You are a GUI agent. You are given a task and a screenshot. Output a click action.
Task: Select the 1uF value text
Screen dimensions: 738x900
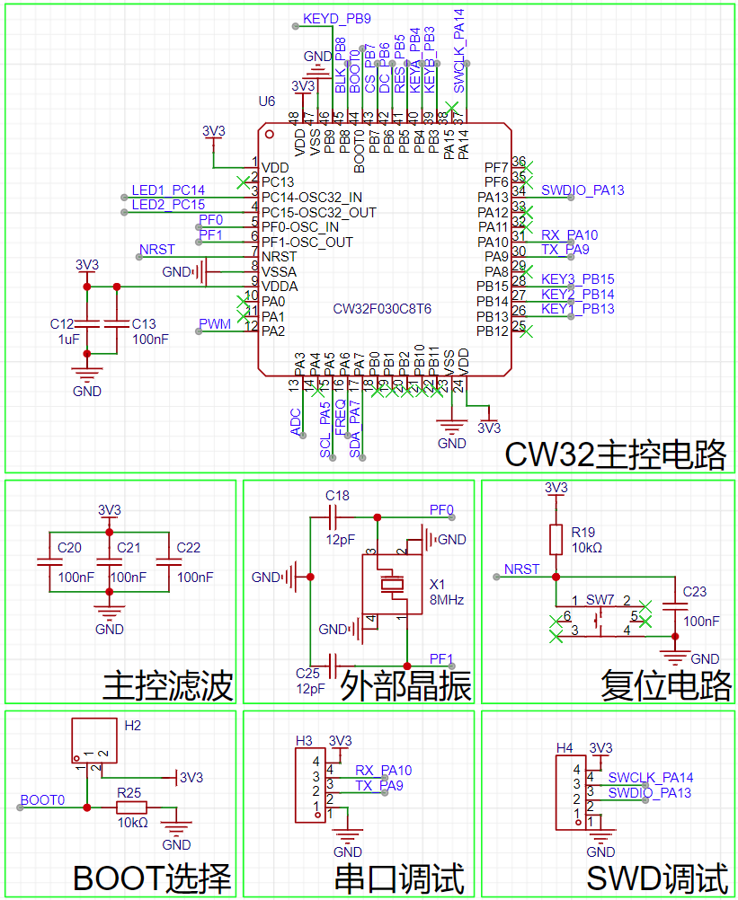coord(68,340)
